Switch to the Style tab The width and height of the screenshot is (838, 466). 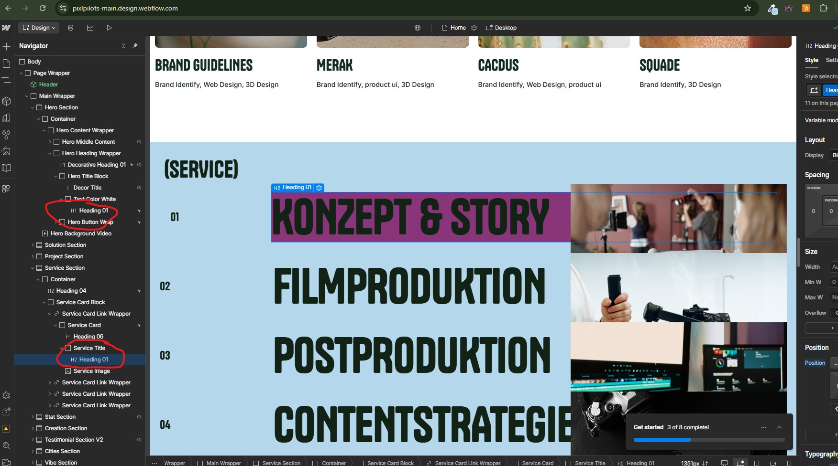(x=811, y=60)
